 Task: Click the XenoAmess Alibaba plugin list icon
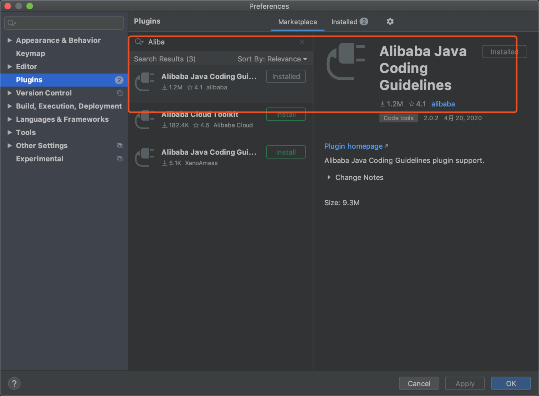pos(145,157)
